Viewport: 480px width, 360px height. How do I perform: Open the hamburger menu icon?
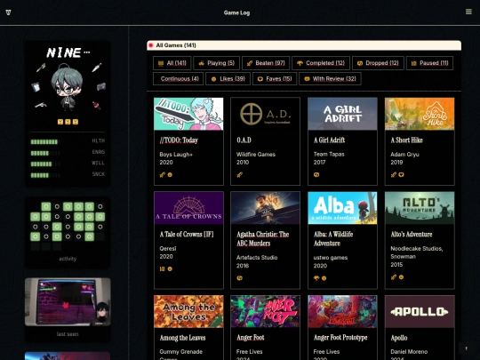point(468,12)
